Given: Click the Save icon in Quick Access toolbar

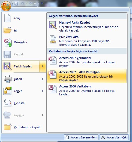Looking at the screenshot, I should click(x=16, y=4).
